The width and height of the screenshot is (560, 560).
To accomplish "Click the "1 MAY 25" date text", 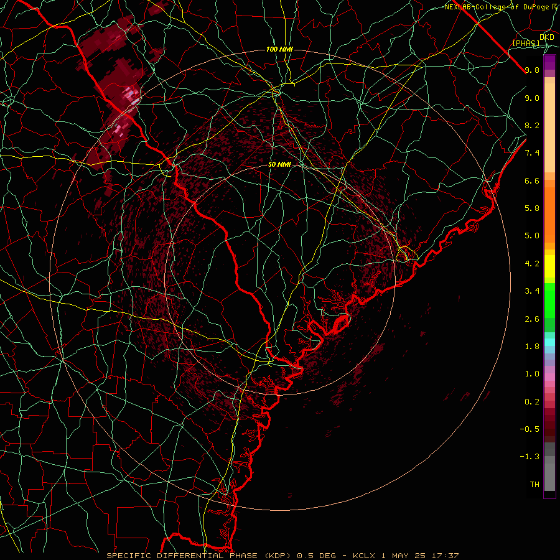I will click(403, 556).
